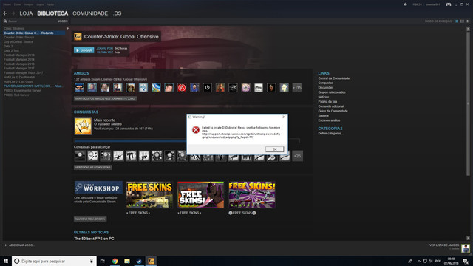Open the Steam menu
473x266 pixels.
(x=7, y=4)
